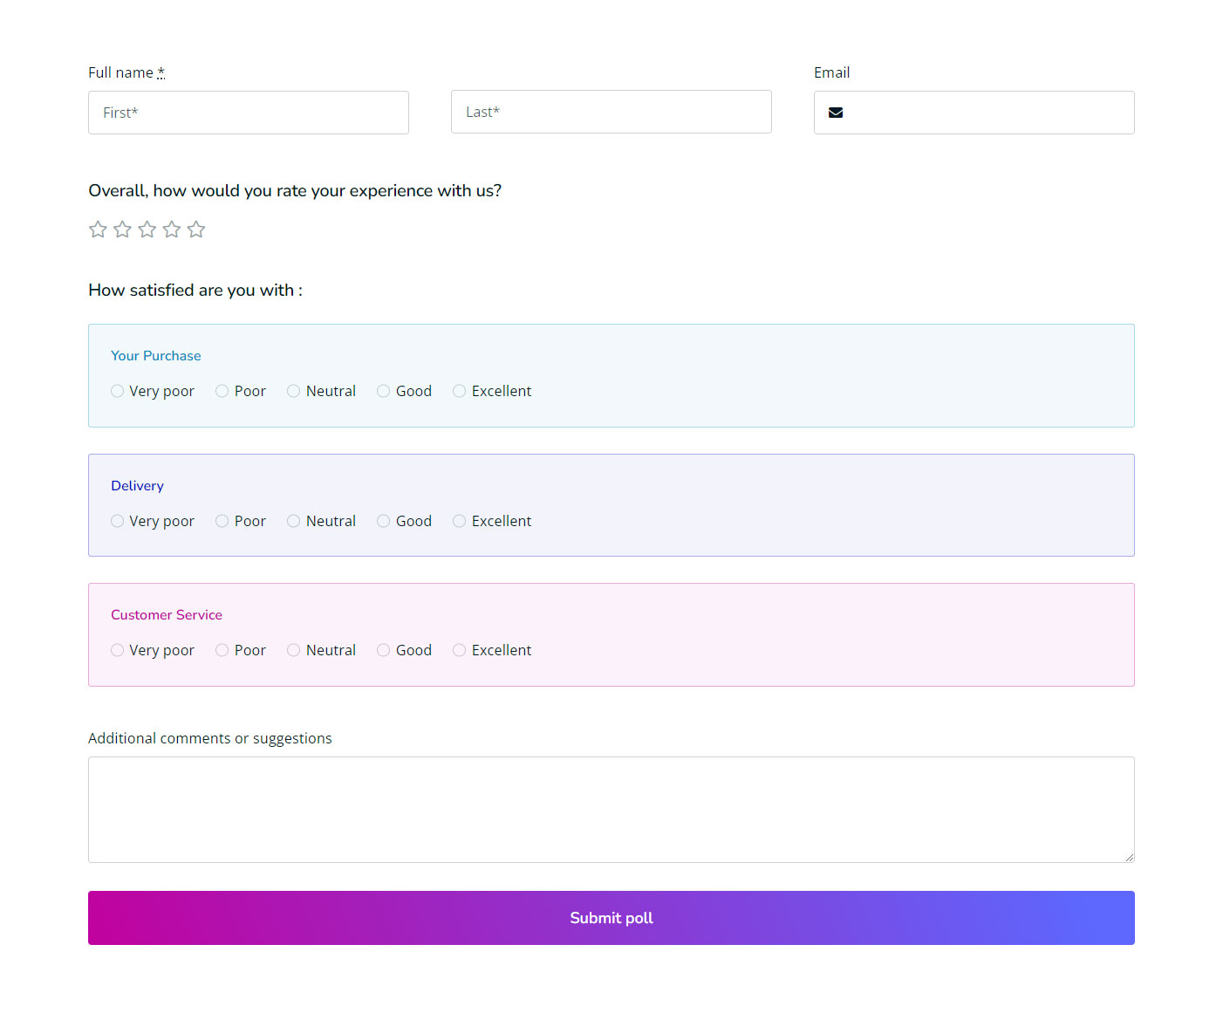This screenshot has width=1230, height=1020.
Task: Click the 'Your Purchase' heading
Action: [x=156, y=356]
